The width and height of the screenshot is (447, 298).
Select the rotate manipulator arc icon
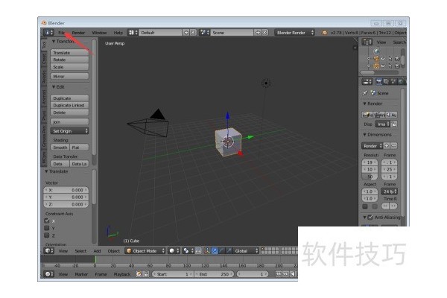pyautogui.click(x=221, y=250)
